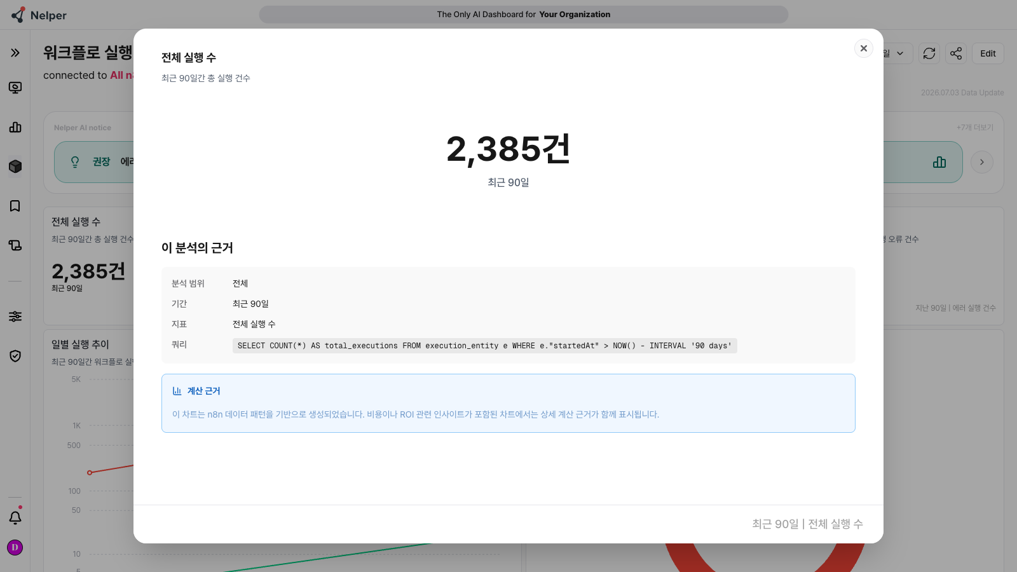Open the notifications bell icon
Screen dimensions: 1017x572
[x=15, y=517]
